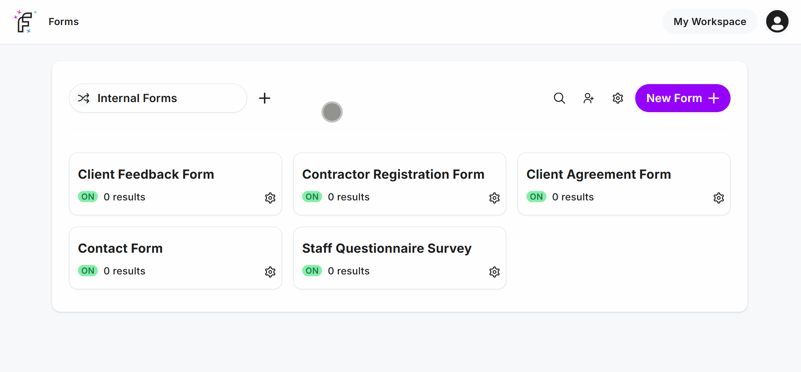Open the My Workspace switcher
The image size is (801, 372).
[710, 22]
